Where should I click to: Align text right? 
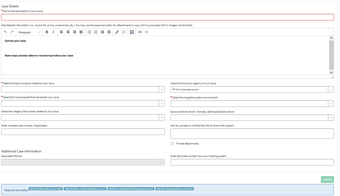[x=74, y=32]
